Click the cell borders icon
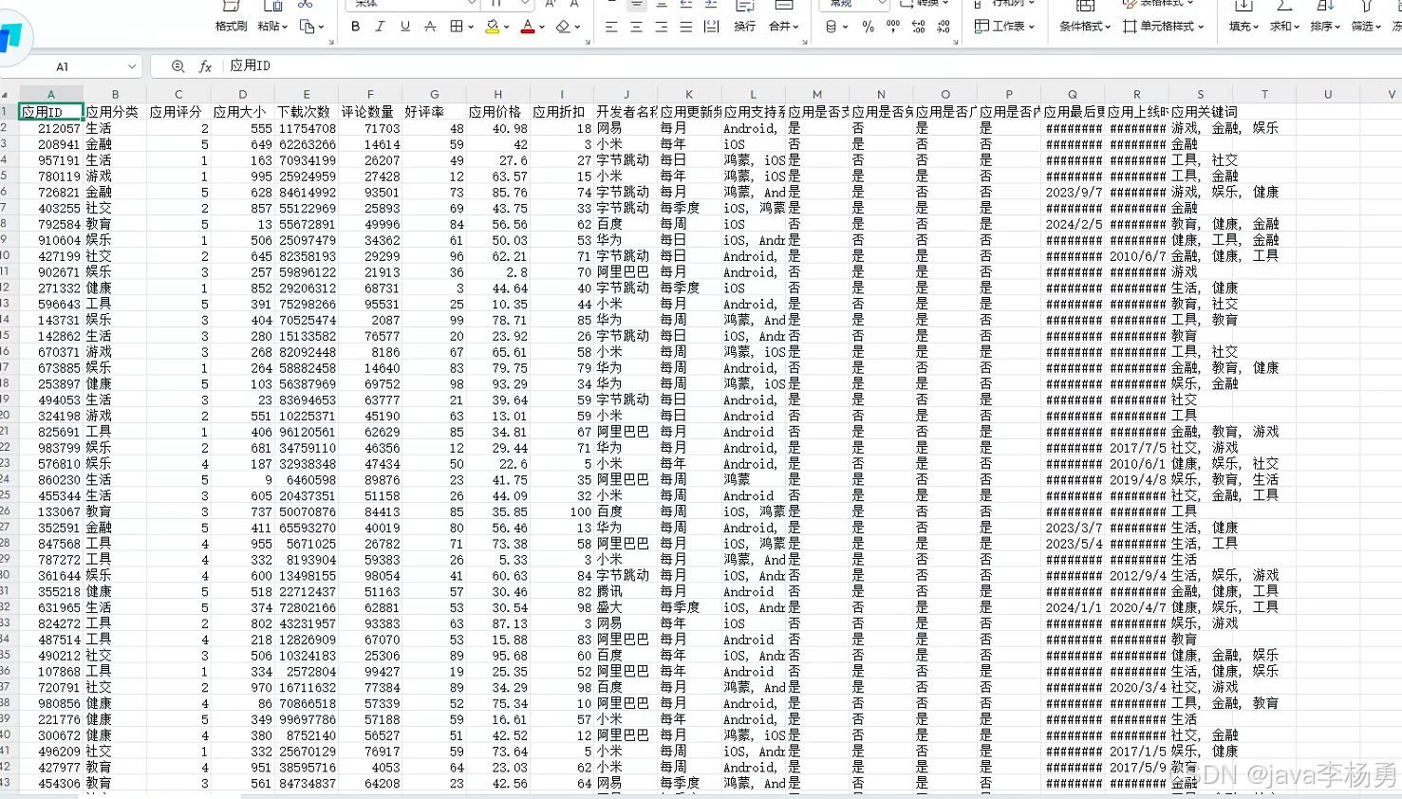The width and height of the screenshot is (1402, 799). pos(457,27)
